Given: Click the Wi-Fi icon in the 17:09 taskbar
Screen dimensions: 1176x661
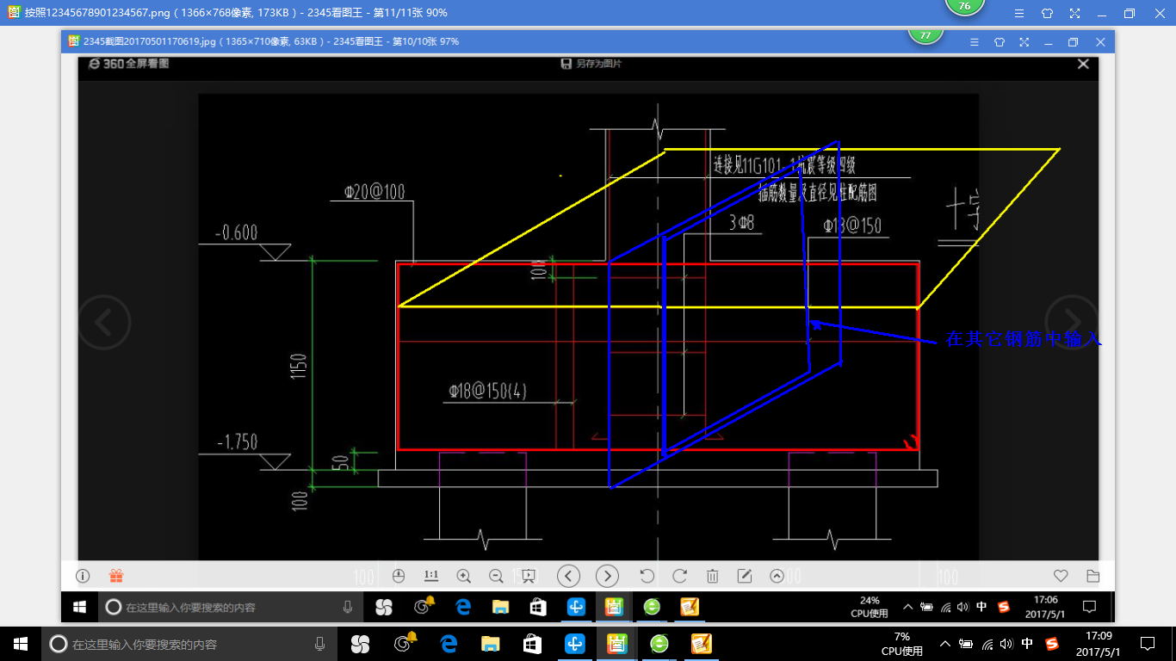Looking at the screenshot, I should 987,643.
